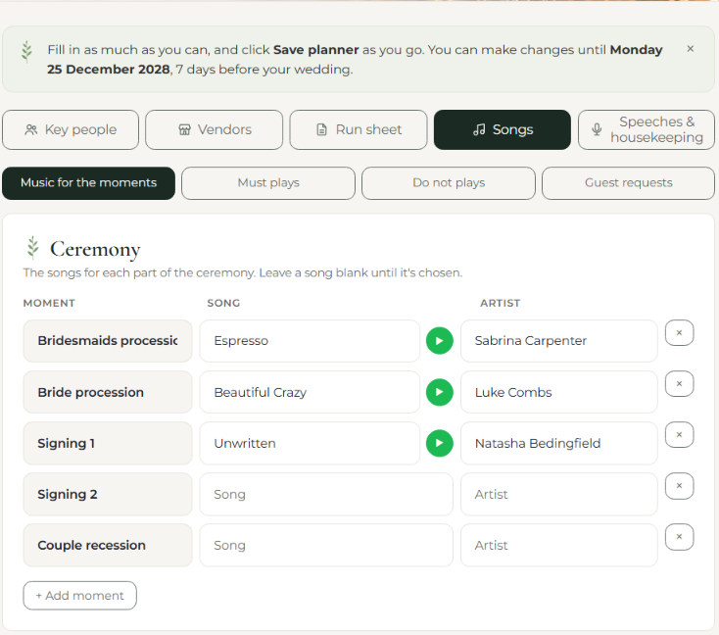
Task: Play the Unwritten song preview
Action: [439, 443]
